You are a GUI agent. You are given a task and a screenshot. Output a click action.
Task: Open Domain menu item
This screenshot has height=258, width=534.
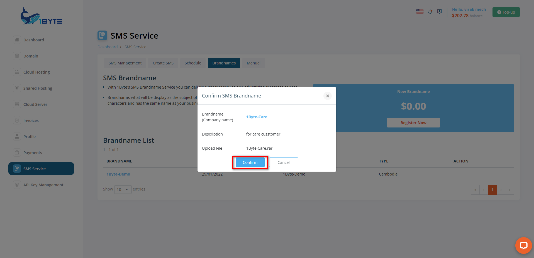(x=31, y=56)
